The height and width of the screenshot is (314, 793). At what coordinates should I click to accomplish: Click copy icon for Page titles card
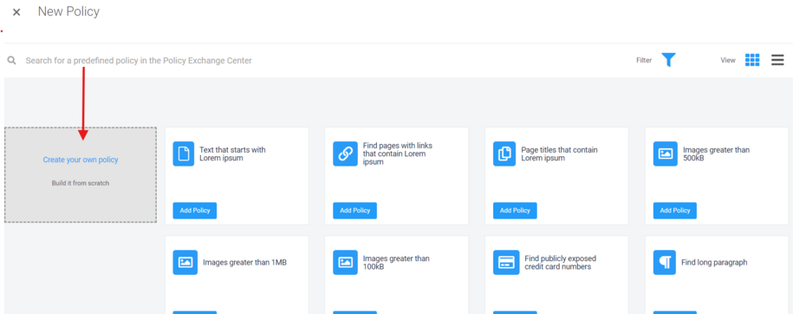coord(504,154)
